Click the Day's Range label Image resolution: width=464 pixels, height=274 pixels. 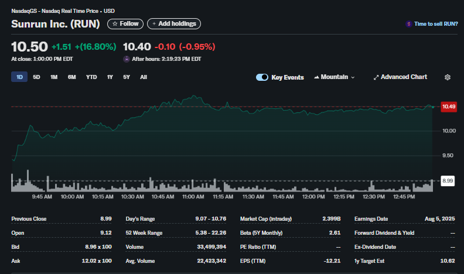140,219
